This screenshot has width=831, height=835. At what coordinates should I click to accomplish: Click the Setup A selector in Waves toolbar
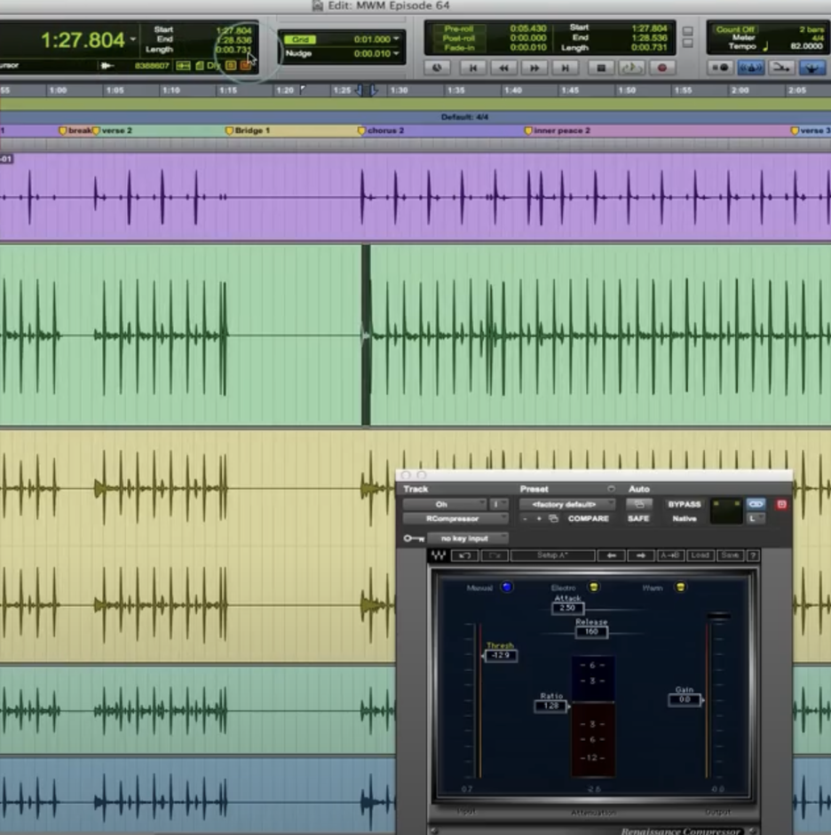(x=552, y=555)
